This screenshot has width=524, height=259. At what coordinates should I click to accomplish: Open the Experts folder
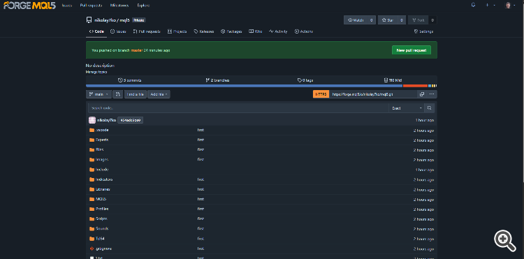coord(102,140)
